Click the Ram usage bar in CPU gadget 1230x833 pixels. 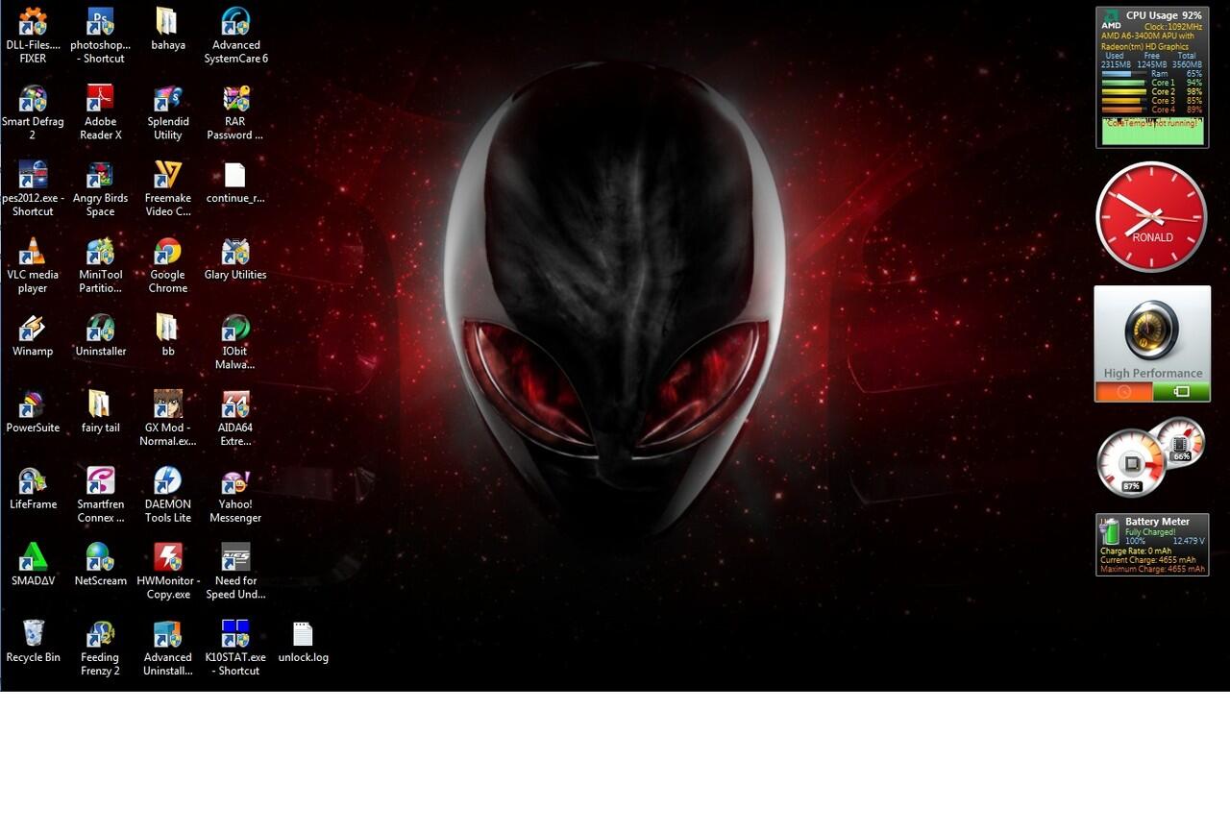point(1122,74)
